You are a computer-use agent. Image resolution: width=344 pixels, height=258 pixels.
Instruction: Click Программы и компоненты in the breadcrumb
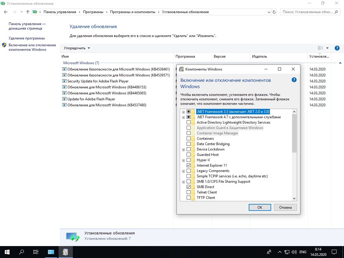coord(133,12)
